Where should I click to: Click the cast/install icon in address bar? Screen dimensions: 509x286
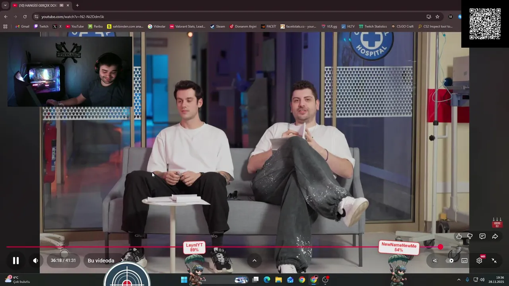click(429, 17)
